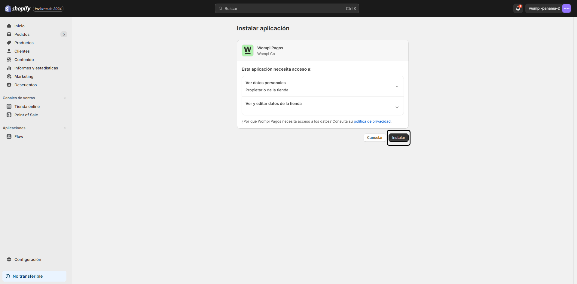Click the Point of Sale icon
This screenshot has width=577, height=284.
9,115
